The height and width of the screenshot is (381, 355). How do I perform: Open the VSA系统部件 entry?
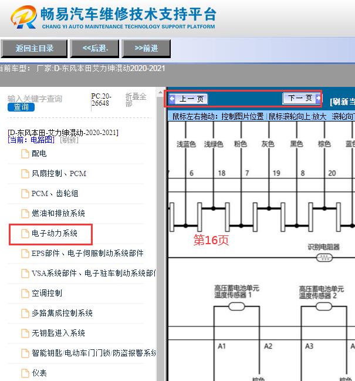[x=93, y=273]
